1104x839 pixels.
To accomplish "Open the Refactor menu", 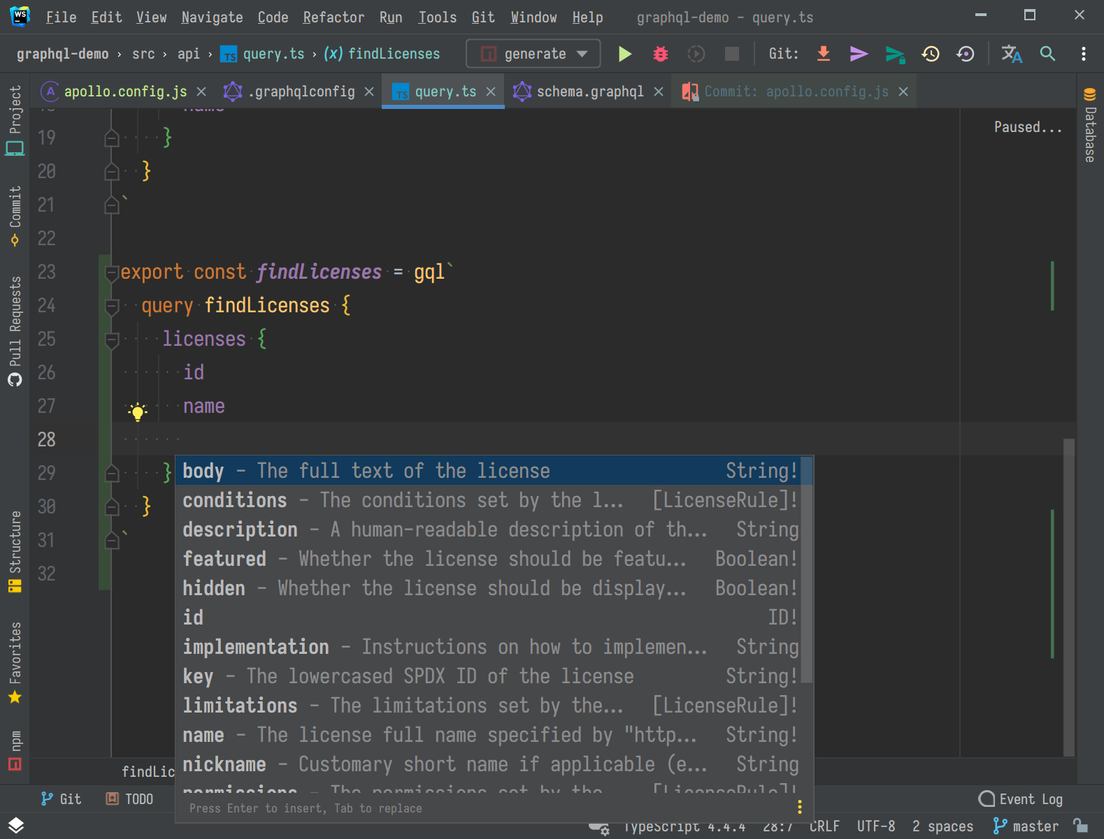I will pyautogui.click(x=334, y=17).
